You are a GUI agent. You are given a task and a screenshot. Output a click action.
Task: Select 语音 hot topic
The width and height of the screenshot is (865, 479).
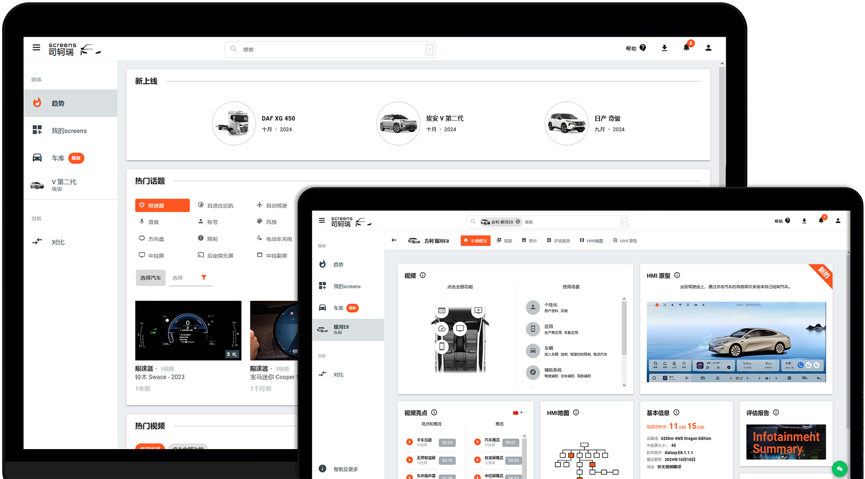pyautogui.click(x=149, y=222)
